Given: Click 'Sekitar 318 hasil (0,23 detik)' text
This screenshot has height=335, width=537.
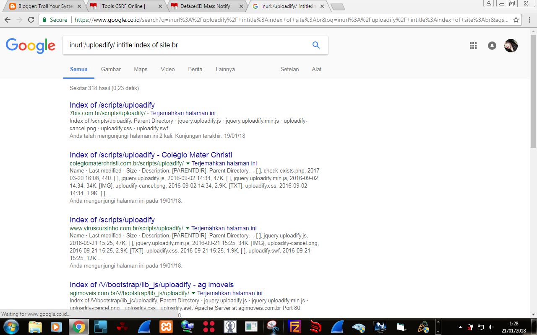Looking at the screenshot, I should click(x=104, y=88).
